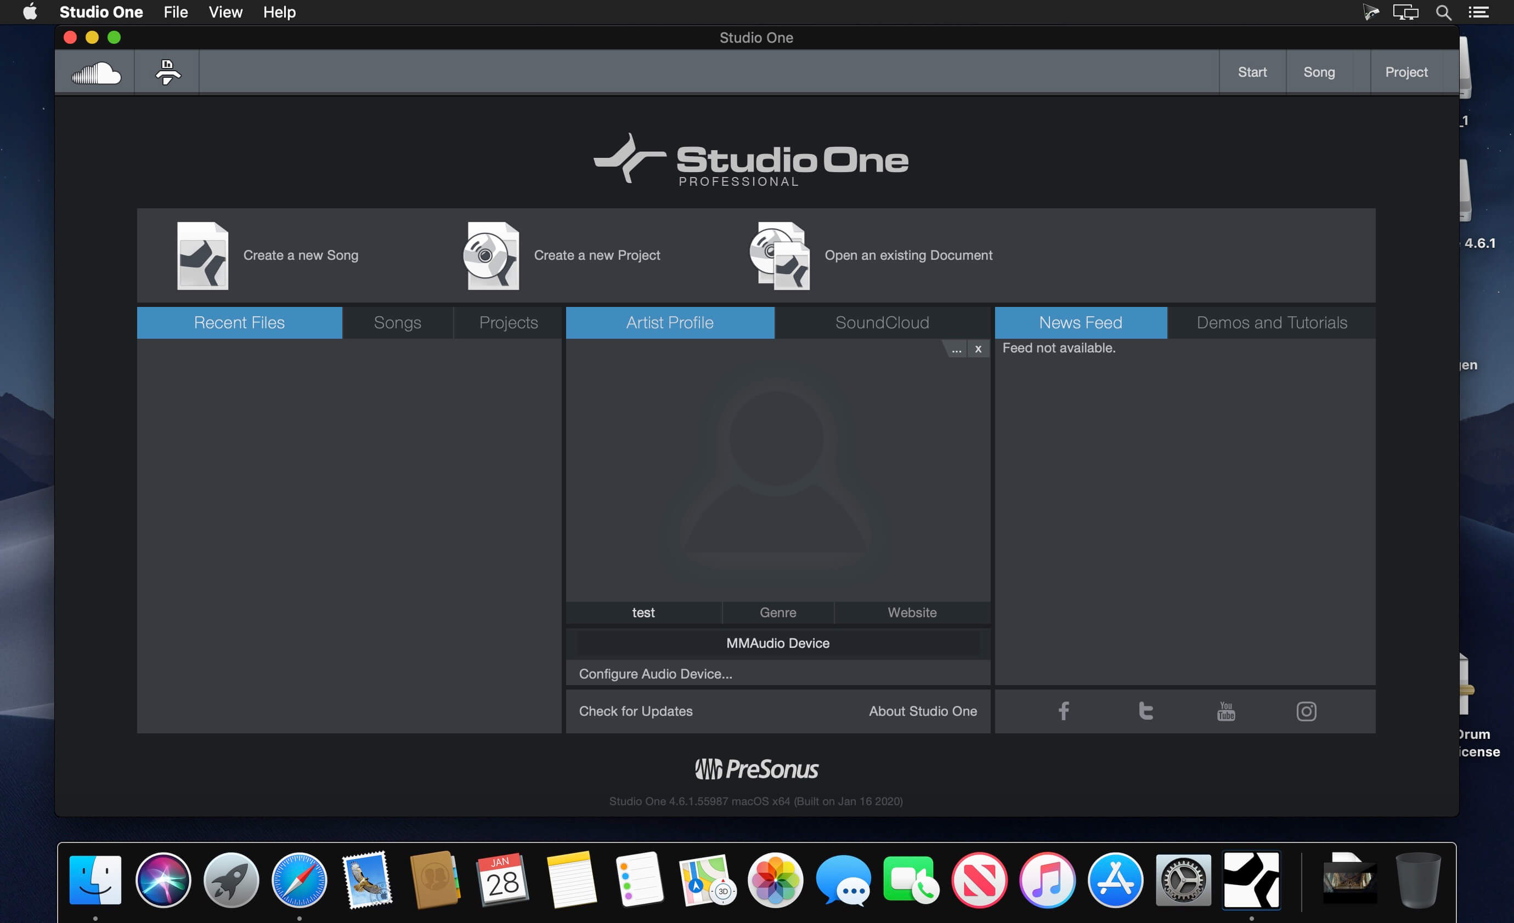The width and height of the screenshot is (1514, 923).
Task: Show the SoundCloud tab
Action: [x=883, y=323]
